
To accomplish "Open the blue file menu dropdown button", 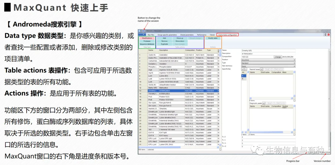I will pyautogui.click(x=142, y=35).
